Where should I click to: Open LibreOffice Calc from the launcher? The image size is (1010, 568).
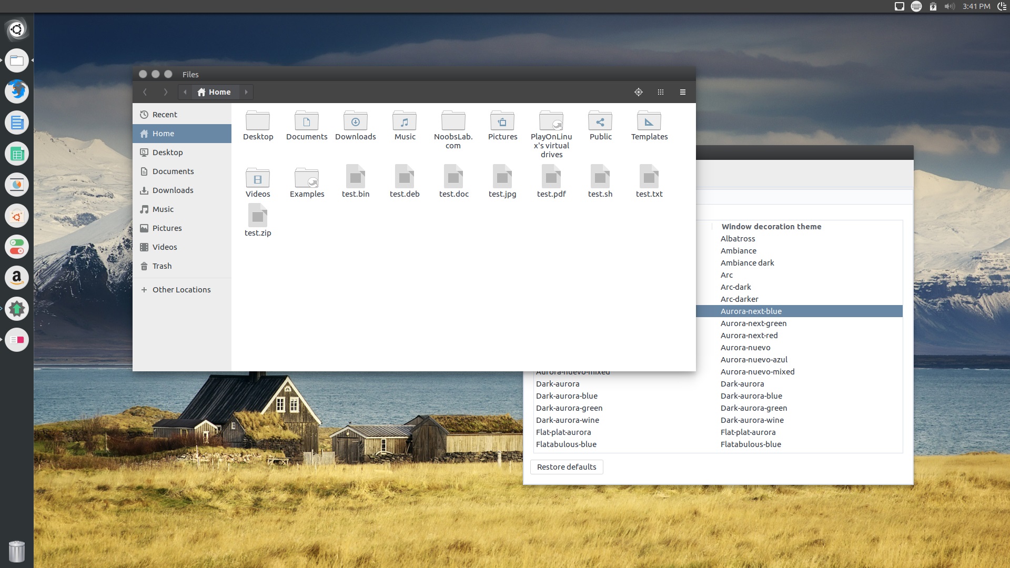17,154
